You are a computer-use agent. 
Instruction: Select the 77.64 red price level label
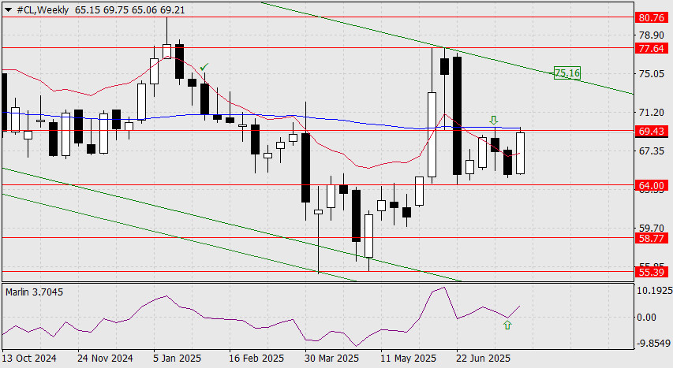pos(651,48)
